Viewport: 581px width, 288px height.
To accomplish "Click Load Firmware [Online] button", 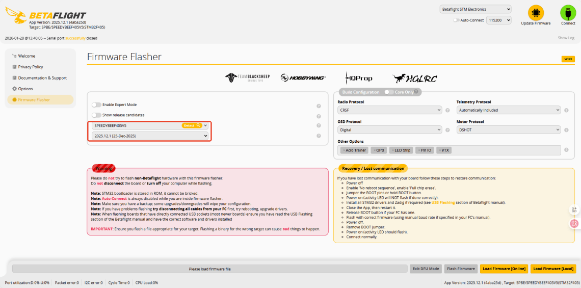I will (x=504, y=269).
